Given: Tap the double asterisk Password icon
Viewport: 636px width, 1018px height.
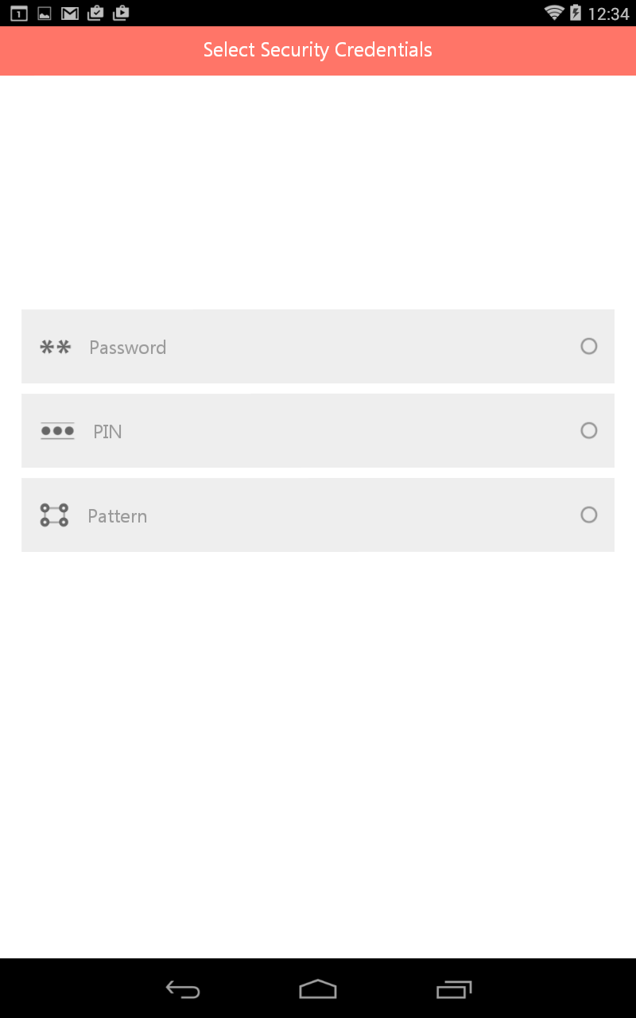Looking at the screenshot, I should (x=56, y=347).
